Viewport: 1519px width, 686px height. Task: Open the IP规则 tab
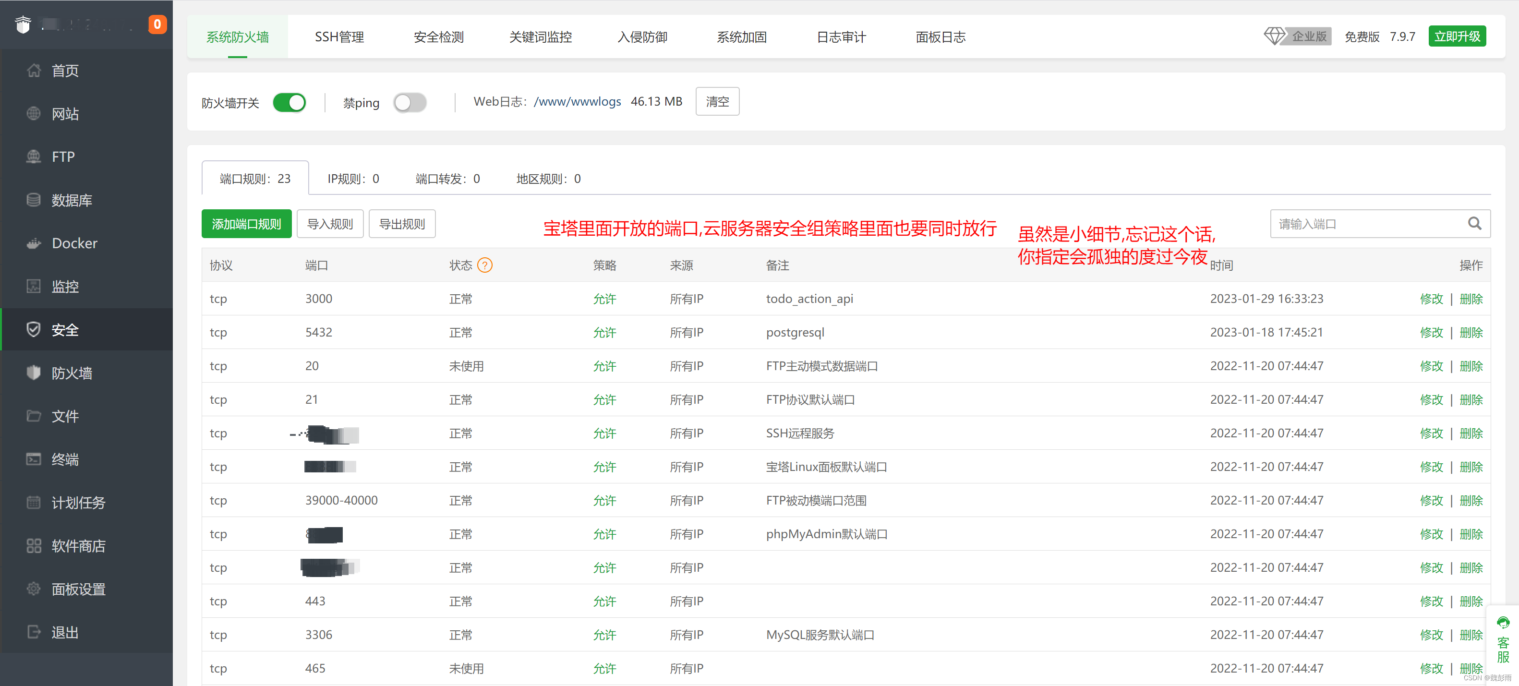point(352,179)
